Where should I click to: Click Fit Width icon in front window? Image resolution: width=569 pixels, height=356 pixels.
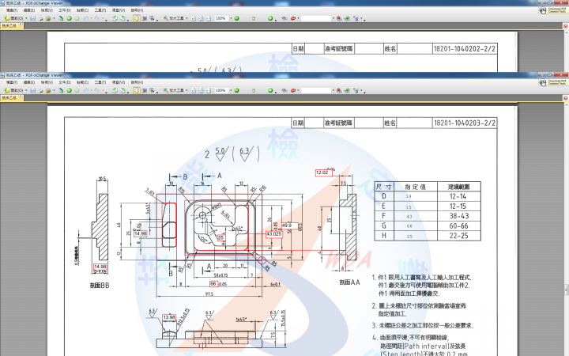[x=209, y=90]
